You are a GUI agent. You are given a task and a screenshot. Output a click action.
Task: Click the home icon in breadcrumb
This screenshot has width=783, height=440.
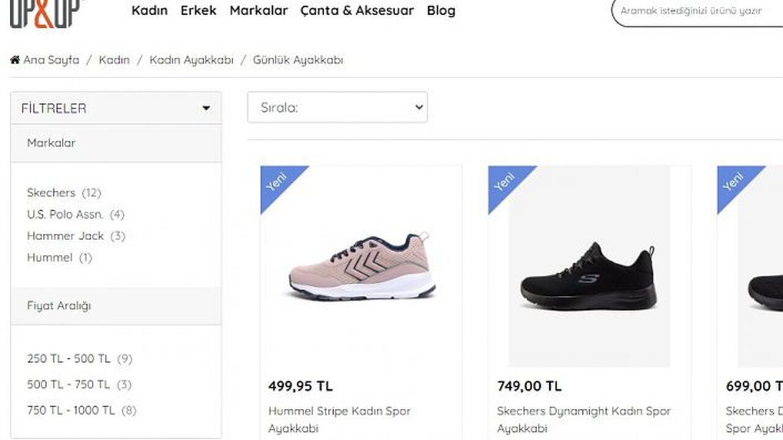point(15,60)
